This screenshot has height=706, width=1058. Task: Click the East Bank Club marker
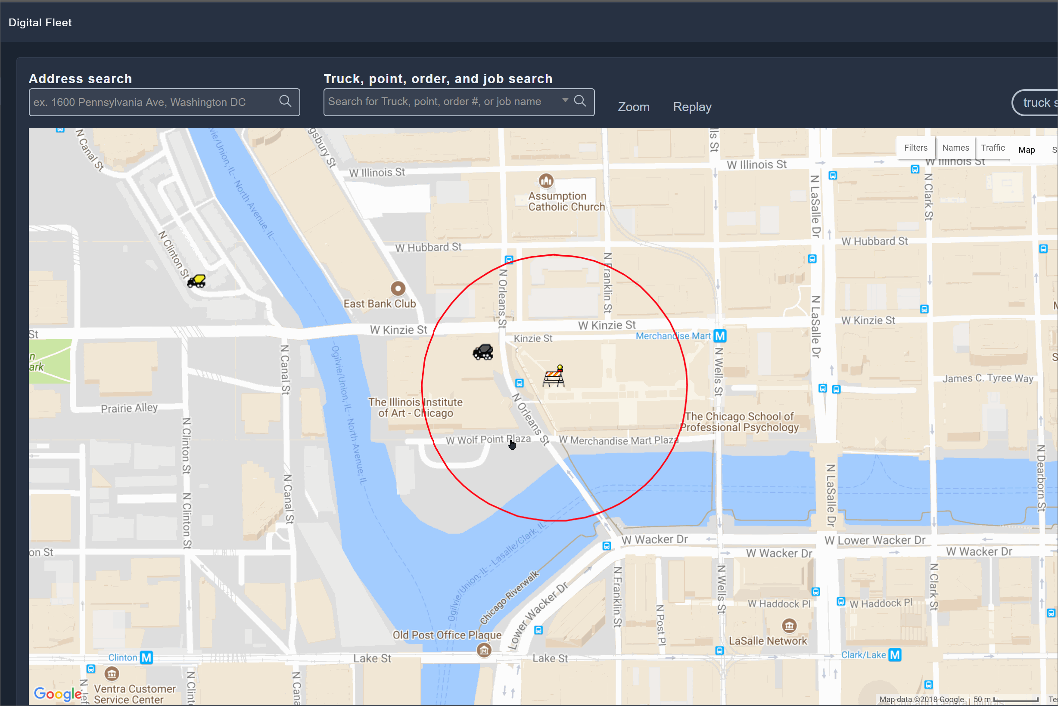[x=398, y=288]
